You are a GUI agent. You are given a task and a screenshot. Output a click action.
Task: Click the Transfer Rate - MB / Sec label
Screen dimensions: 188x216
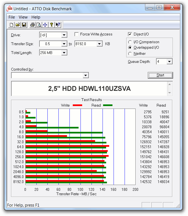tap(76, 194)
